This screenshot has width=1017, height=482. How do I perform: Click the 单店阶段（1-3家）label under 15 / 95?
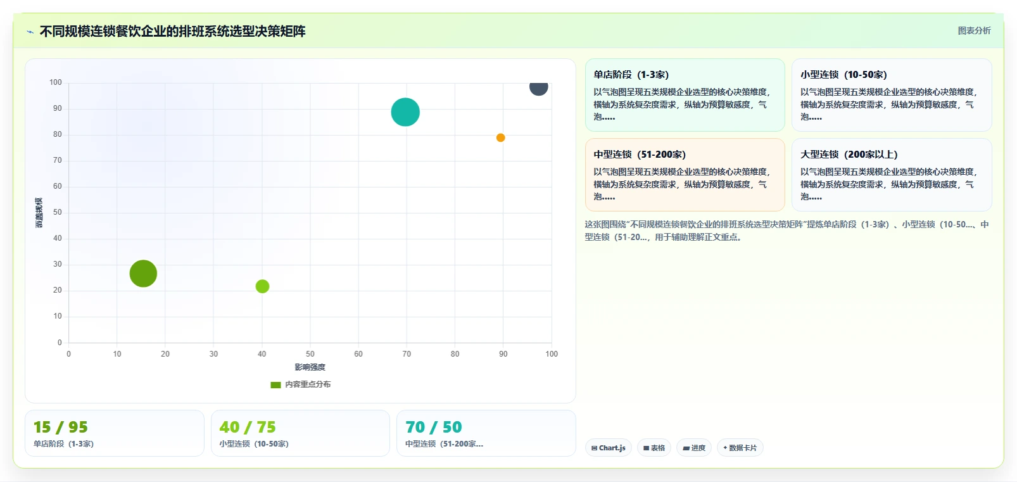click(x=63, y=444)
